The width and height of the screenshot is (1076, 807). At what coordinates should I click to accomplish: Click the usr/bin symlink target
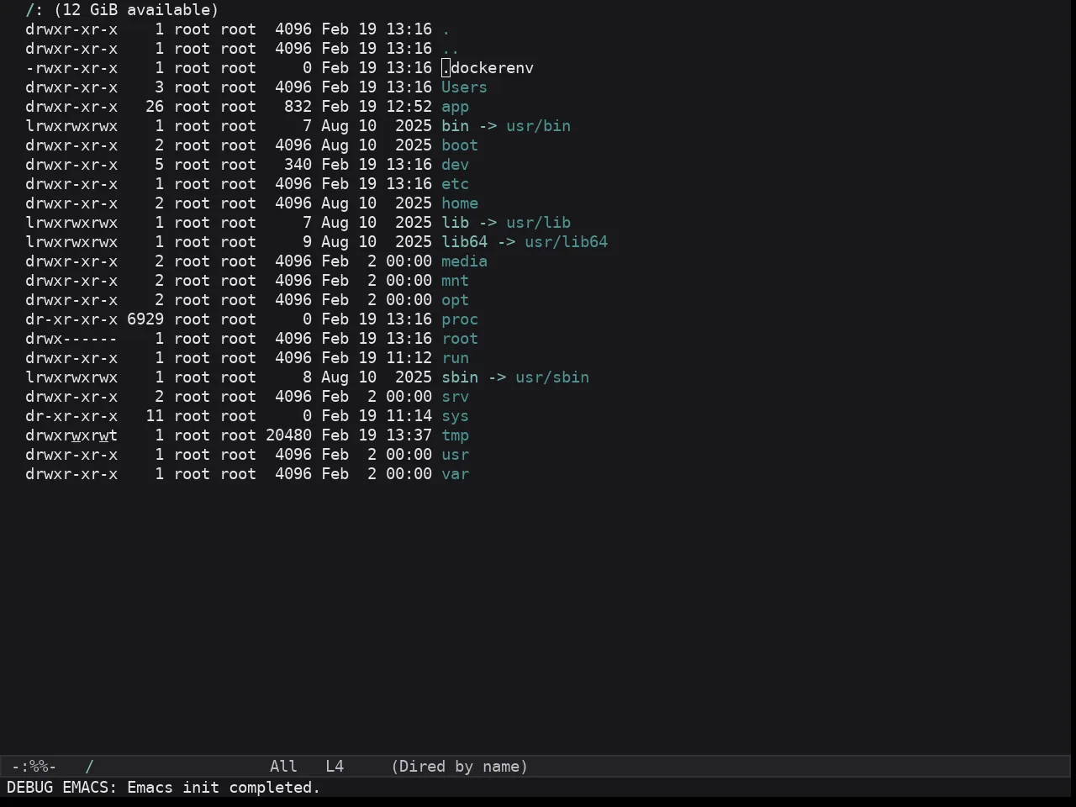tap(538, 126)
